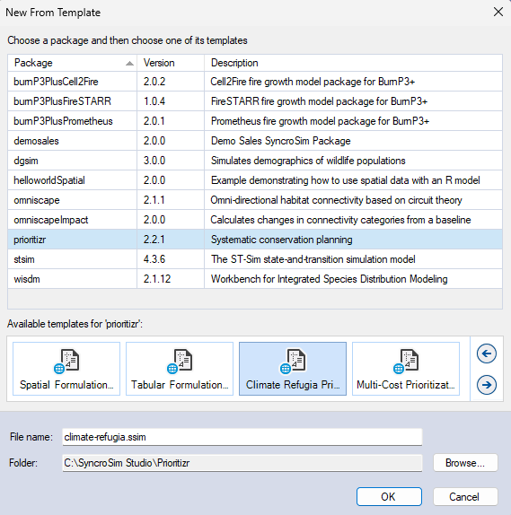Click the Version column header
Image resolution: width=511 pixels, height=515 pixels.
[171, 63]
